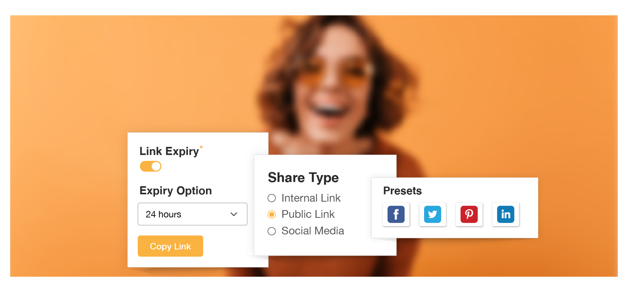Screen dimensions: 629x293
Task: Click the Share Type heading
Action: [303, 177]
